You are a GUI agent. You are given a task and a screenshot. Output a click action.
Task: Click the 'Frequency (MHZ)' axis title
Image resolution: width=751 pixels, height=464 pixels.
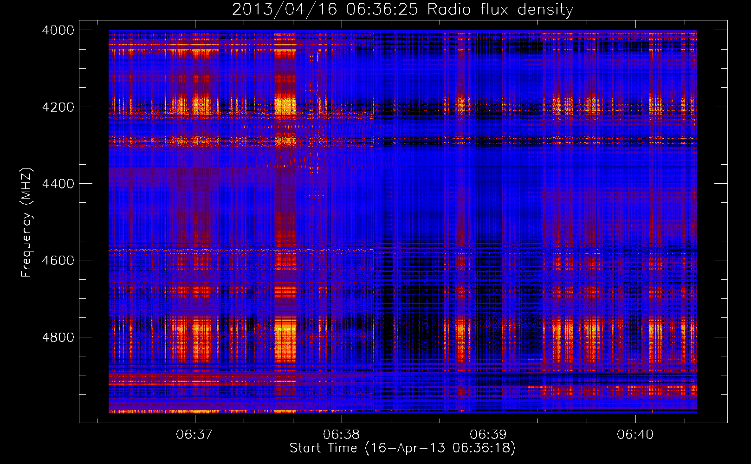coord(27,223)
